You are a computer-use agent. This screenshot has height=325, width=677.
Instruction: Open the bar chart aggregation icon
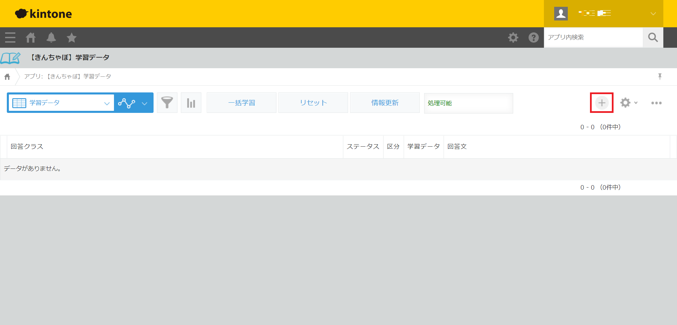[191, 103]
